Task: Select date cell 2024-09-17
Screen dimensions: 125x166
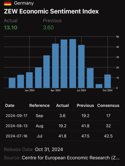Action: pos(16,116)
